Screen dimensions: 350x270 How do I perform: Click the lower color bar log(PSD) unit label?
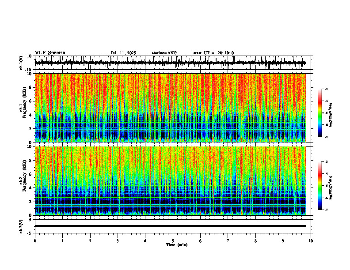point(331,188)
